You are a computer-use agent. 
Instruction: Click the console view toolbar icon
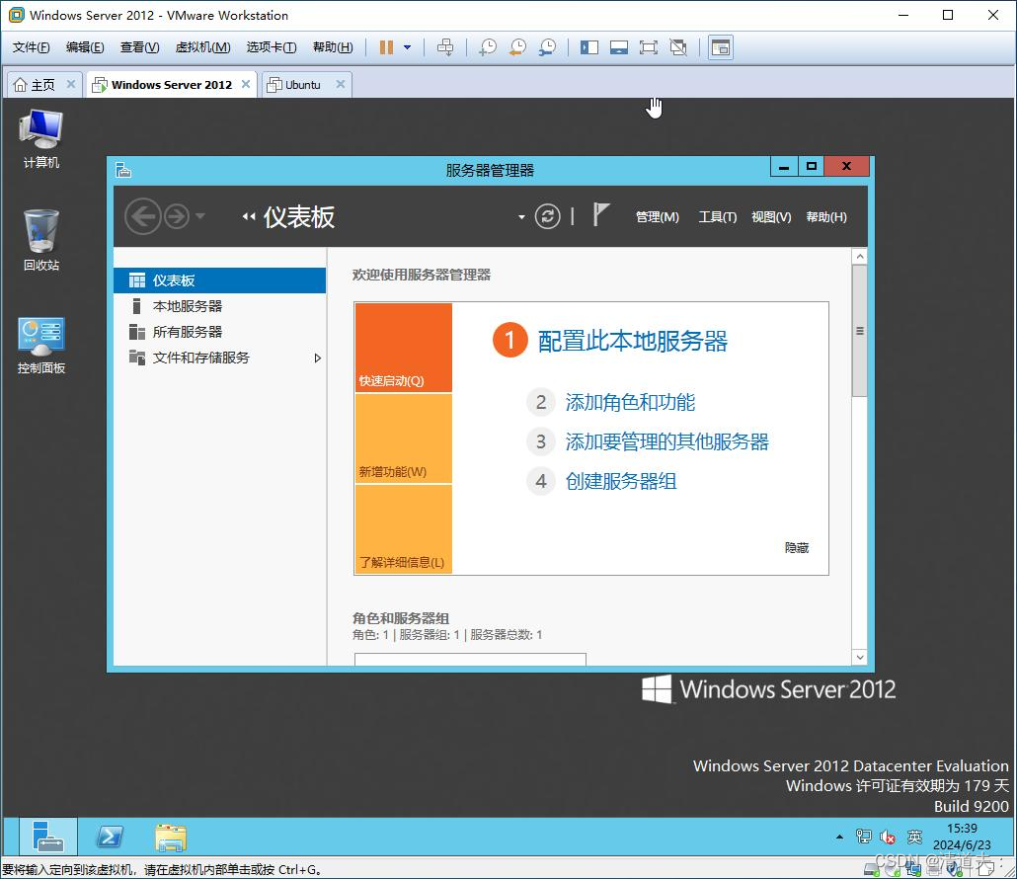click(x=721, y=47)
